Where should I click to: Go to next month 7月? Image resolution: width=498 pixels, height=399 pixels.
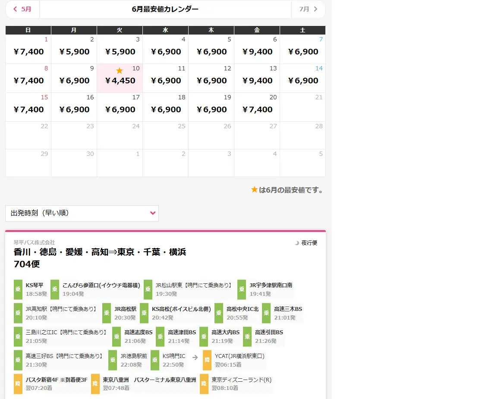coord(308,9)
